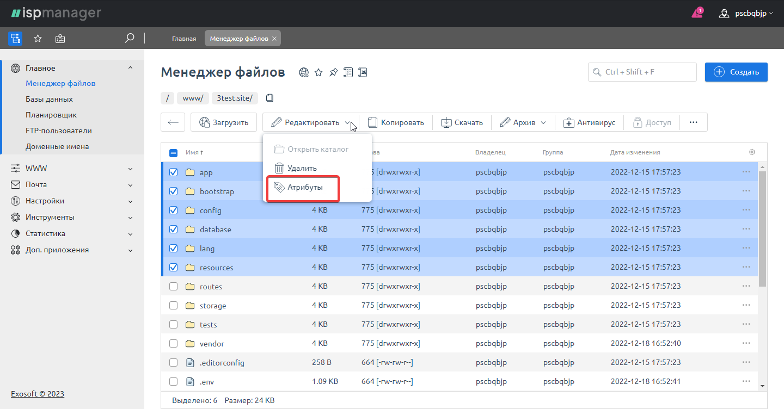Uncheck the bootstrap folder checkbox

tap(173, 191)
